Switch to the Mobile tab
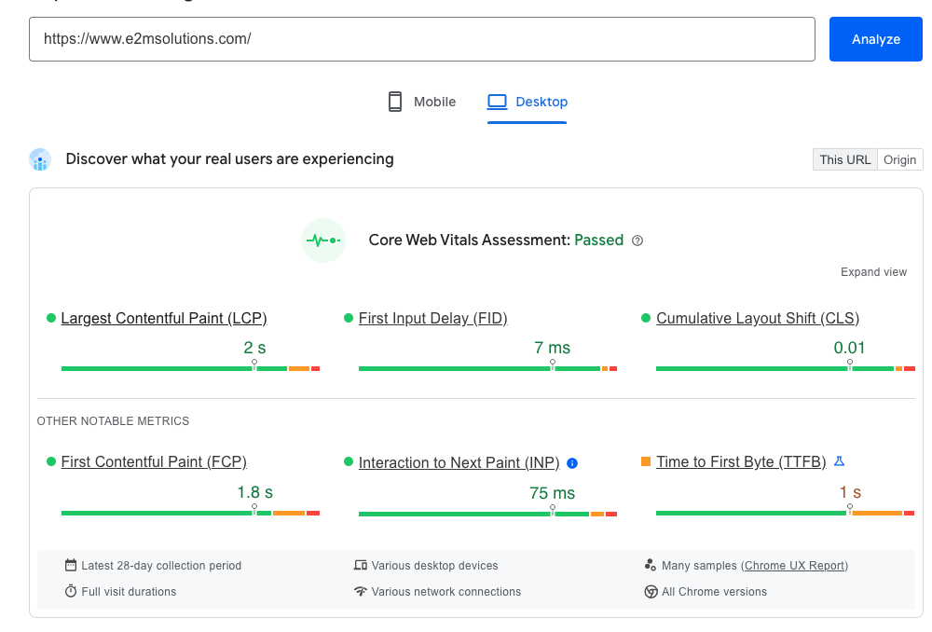 [421, 102]
